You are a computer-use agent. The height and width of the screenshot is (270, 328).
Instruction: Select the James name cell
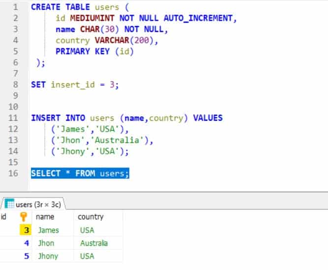(53, 230)
